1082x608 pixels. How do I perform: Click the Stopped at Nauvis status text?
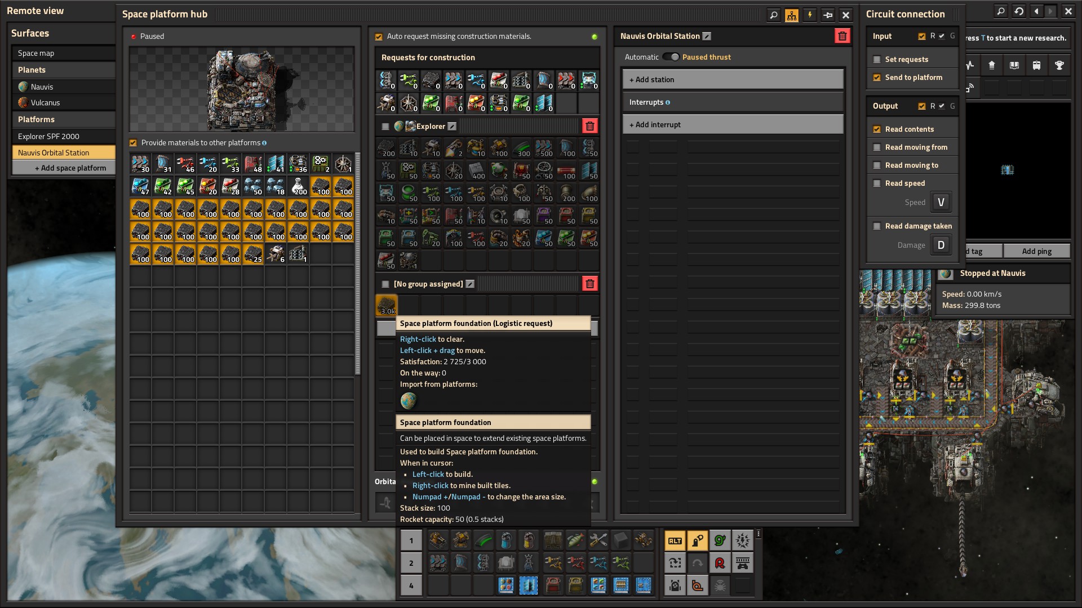pos(992,273)
